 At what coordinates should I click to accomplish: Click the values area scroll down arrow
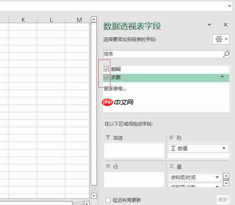pyautogui.click(x=226, y=183)
